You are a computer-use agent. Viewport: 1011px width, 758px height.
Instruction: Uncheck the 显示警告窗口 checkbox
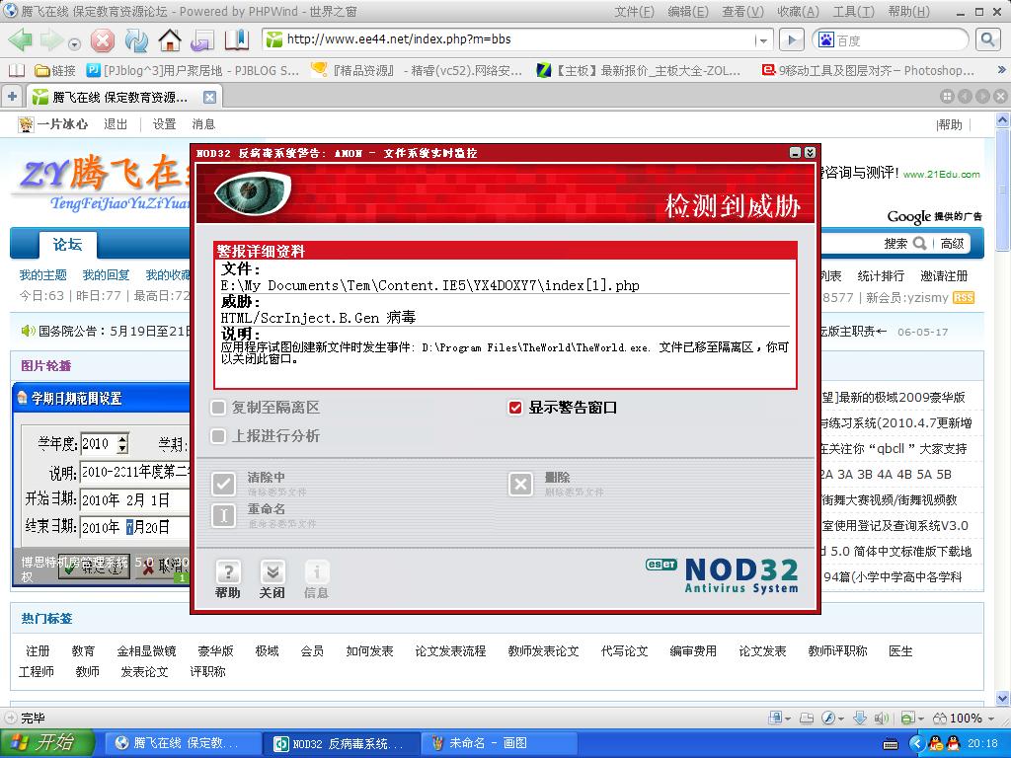tap(514, 408)
